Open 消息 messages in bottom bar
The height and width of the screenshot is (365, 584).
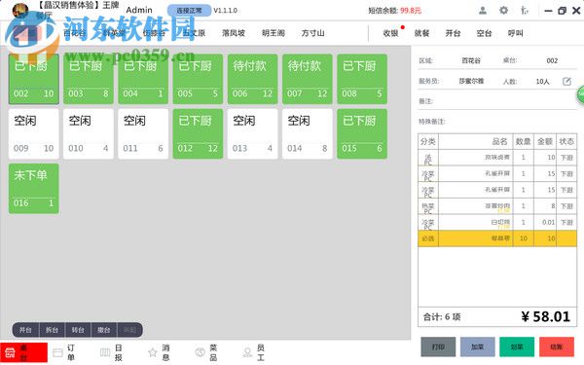point(159,352)
